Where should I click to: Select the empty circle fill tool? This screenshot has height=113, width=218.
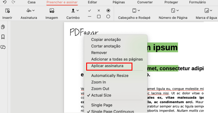click(108, 17)
